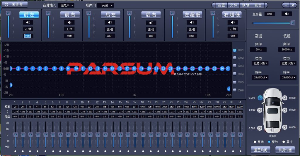Open the 混音 menu
The image size is (300, 156).
258,5
